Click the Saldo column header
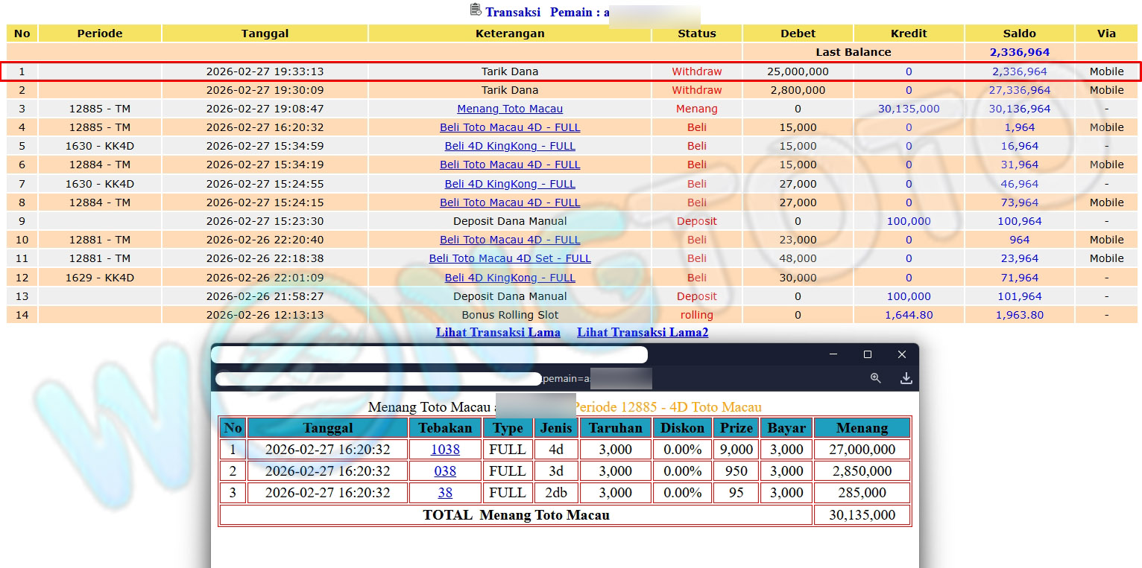Viewport: 1142px width, 568px height. (x=1019, y=33)
